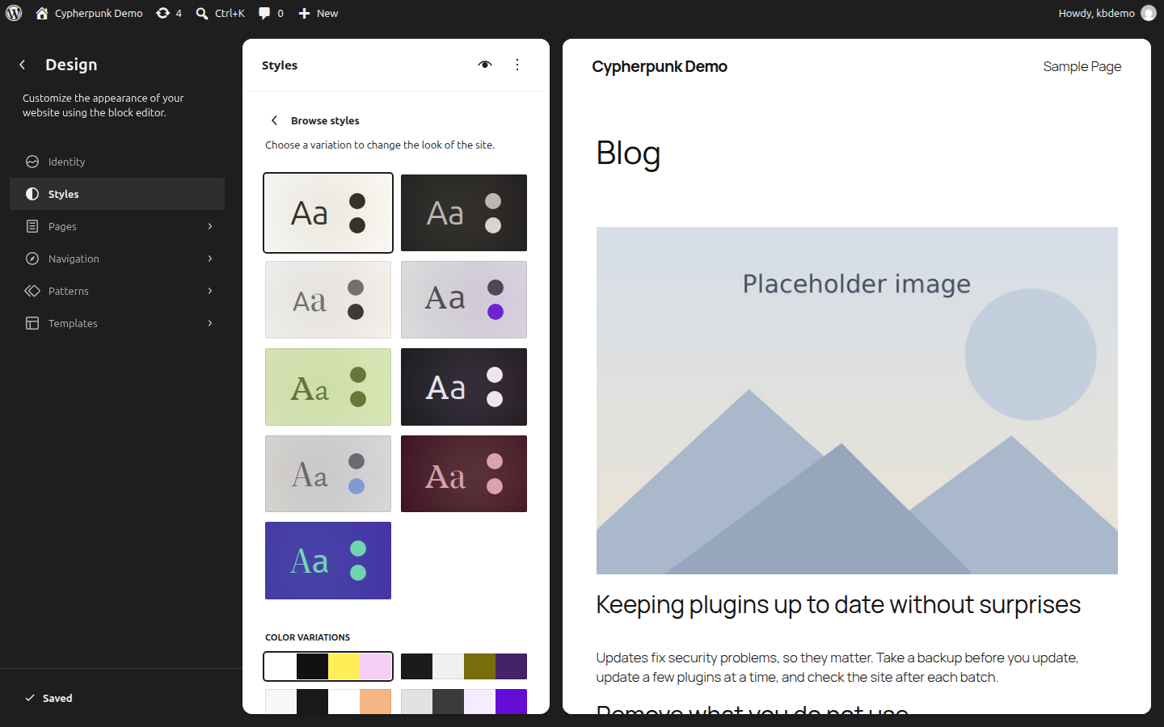The width and height of the screenshot is (1164, 727).
Task: Click the New content plus button
Action: [318, 13]
